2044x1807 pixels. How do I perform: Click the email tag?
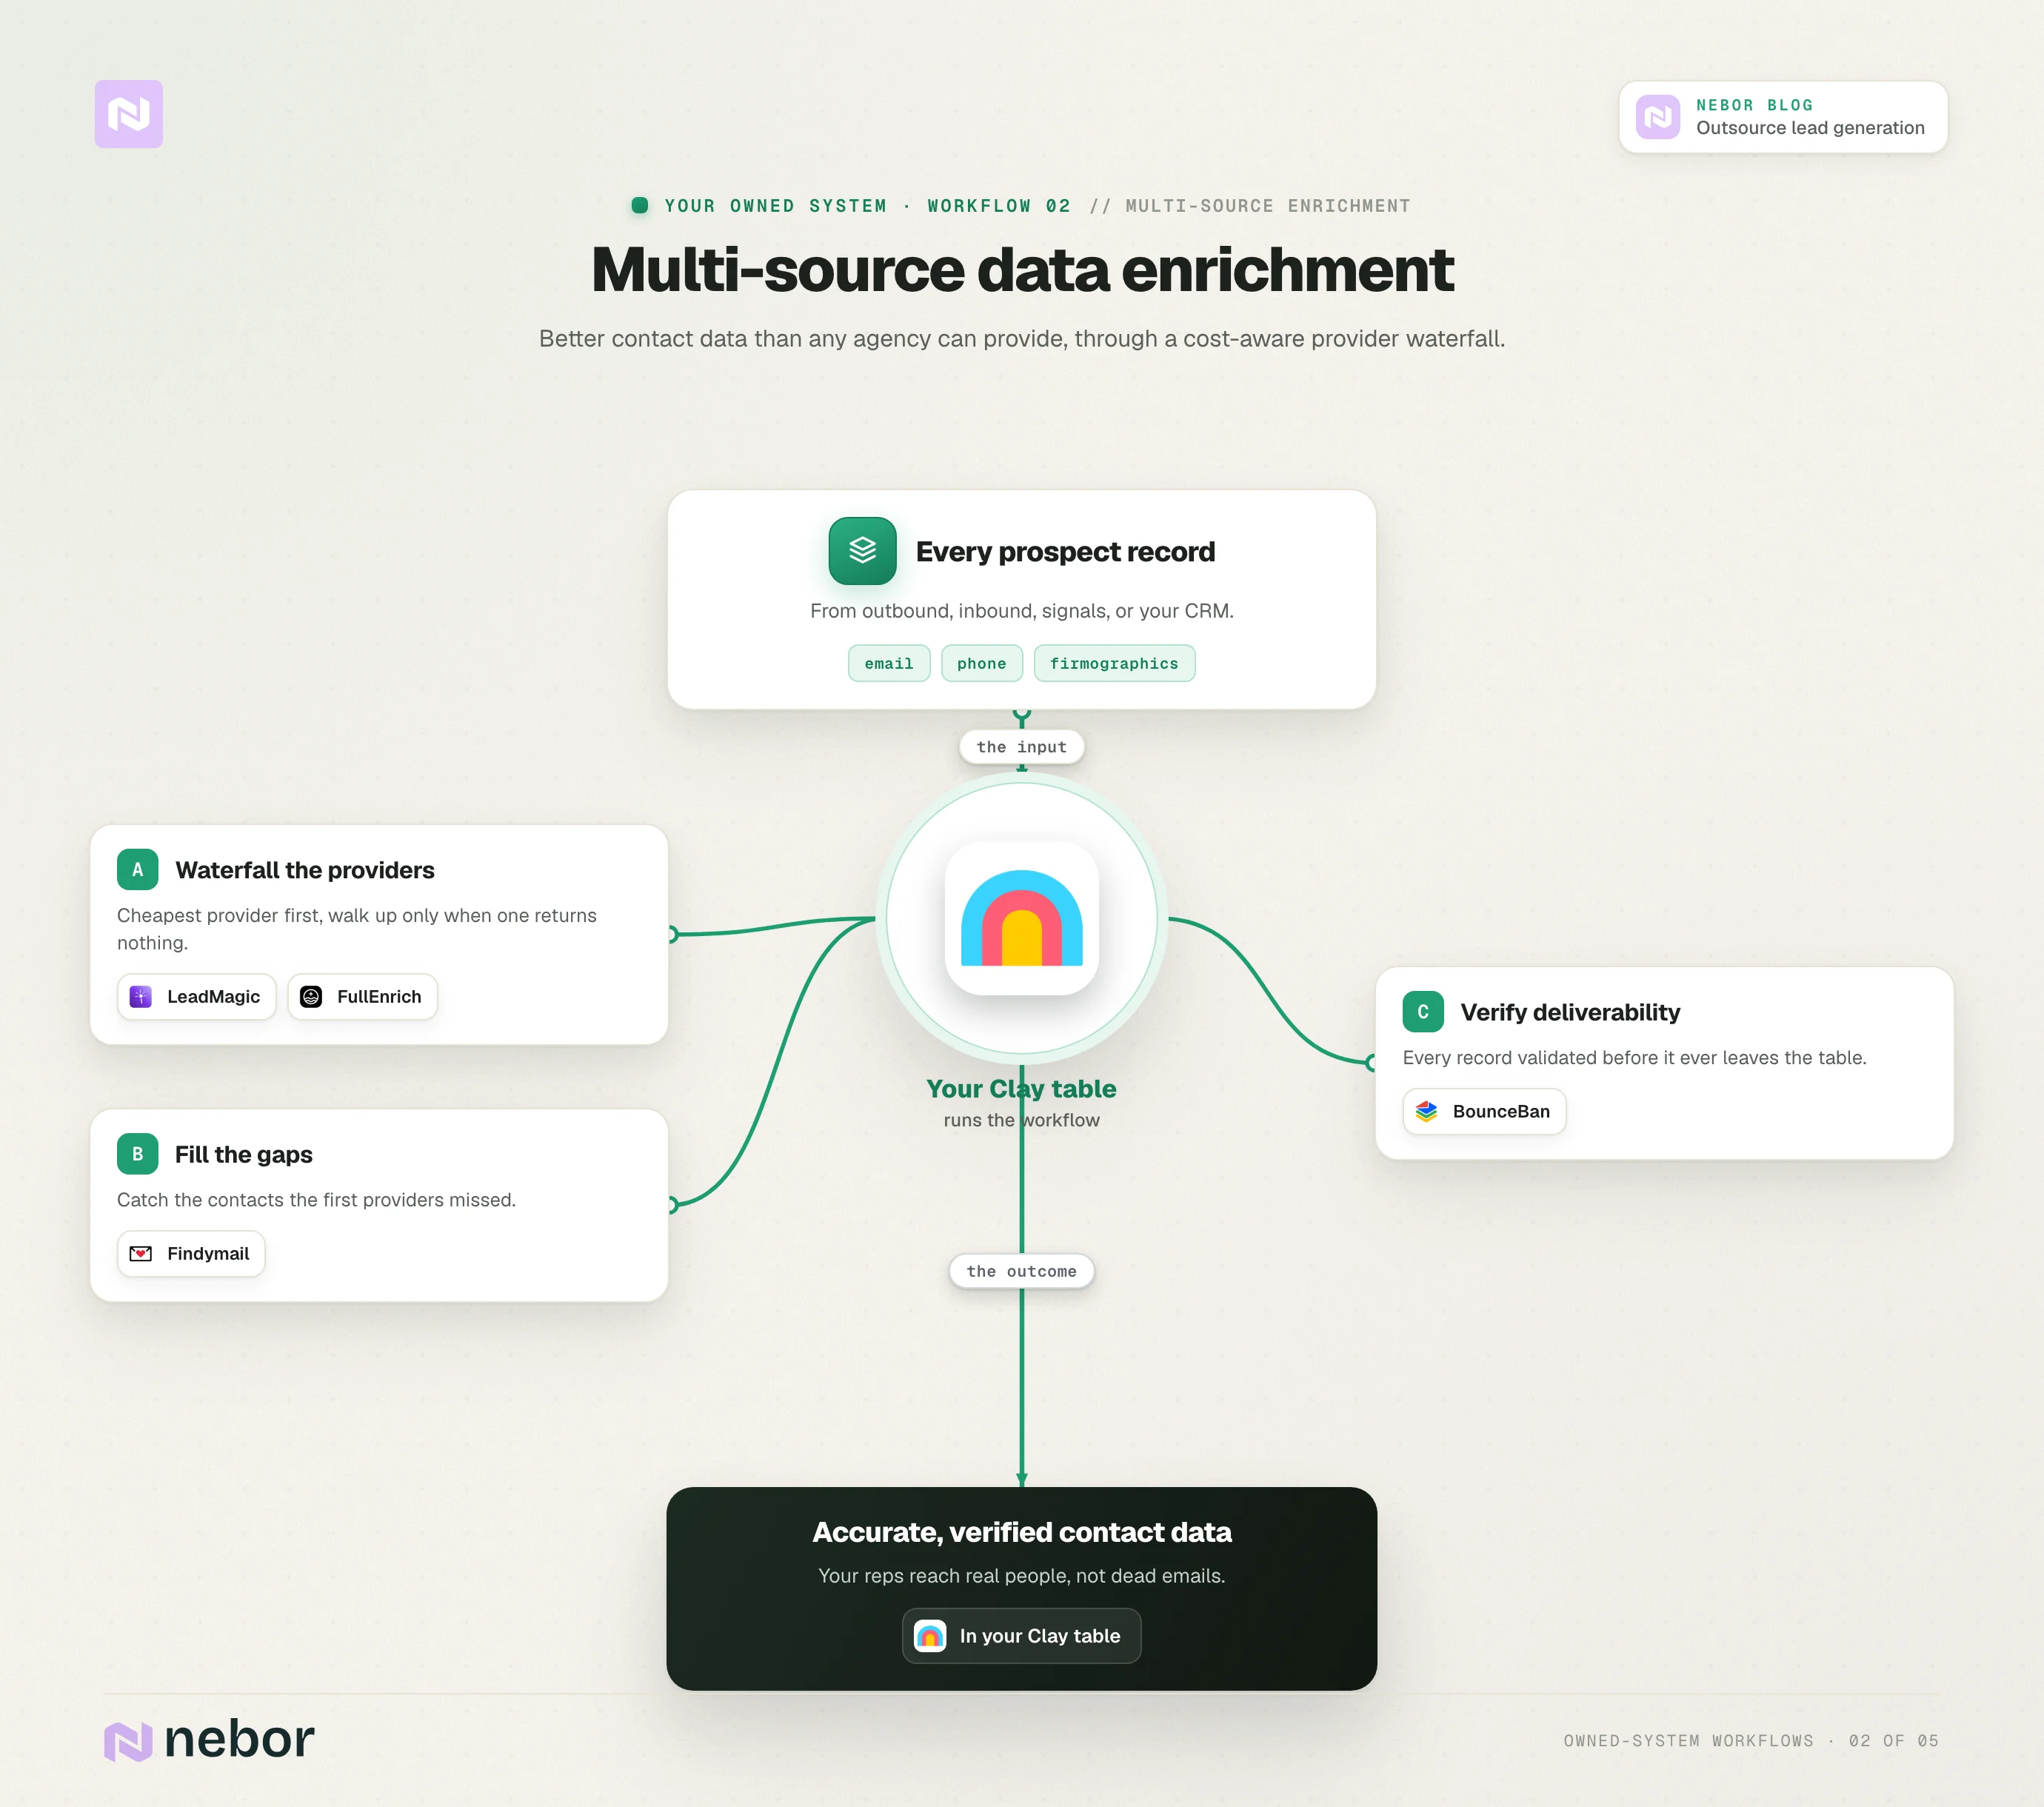pos(889,663)
